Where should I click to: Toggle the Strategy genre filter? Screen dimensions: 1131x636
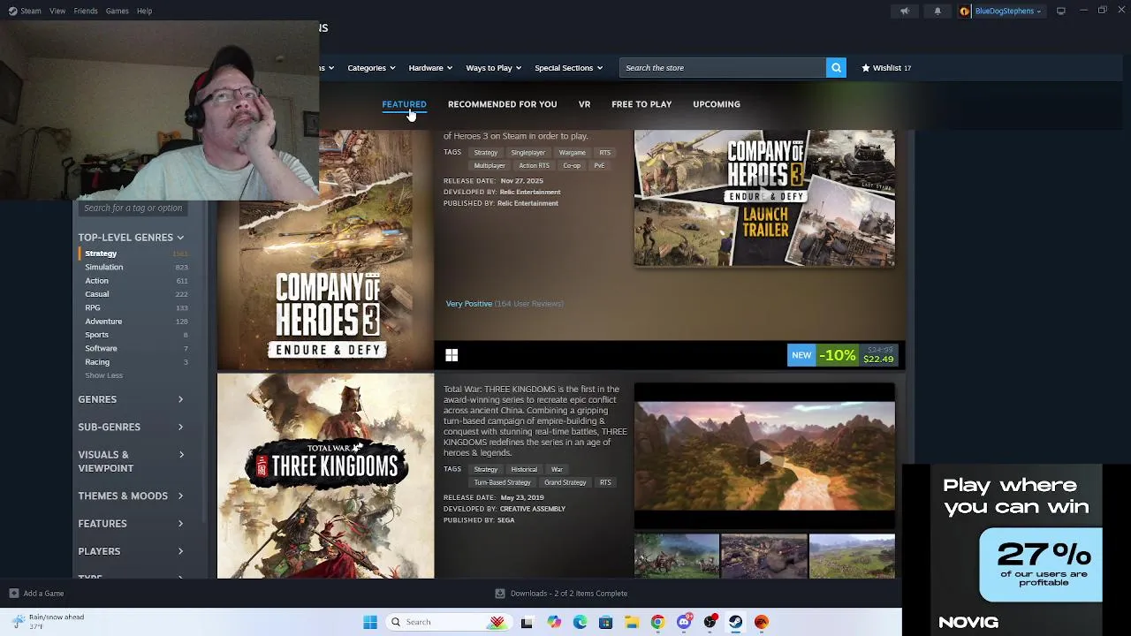click(x=134, y=254)
